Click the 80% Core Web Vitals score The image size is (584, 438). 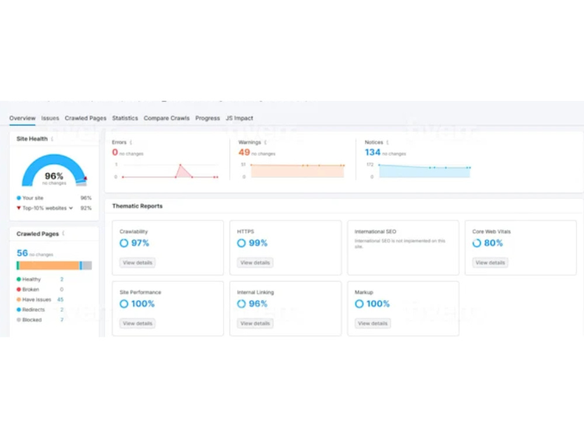tap(493, 243)
